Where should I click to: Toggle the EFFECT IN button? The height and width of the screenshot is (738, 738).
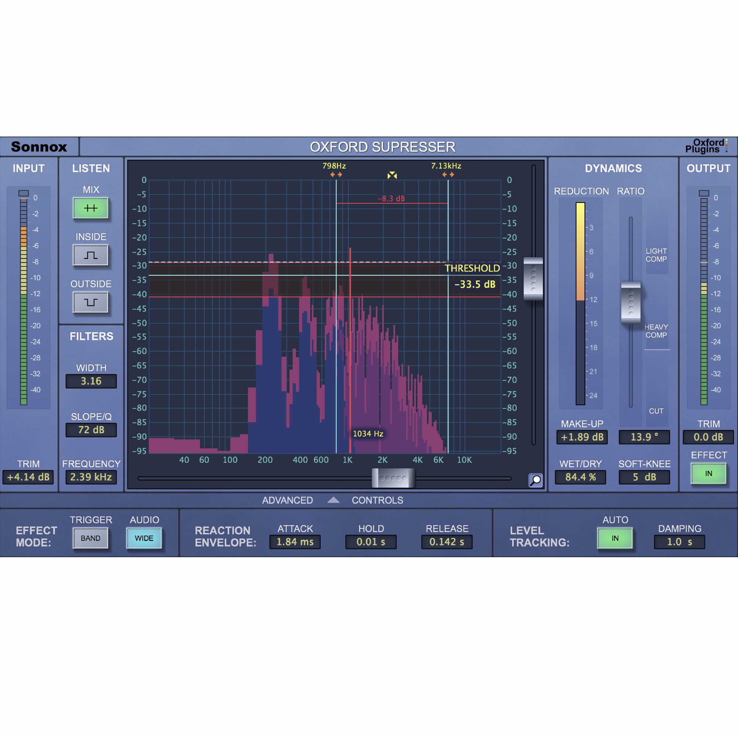(x=708, y=474)
